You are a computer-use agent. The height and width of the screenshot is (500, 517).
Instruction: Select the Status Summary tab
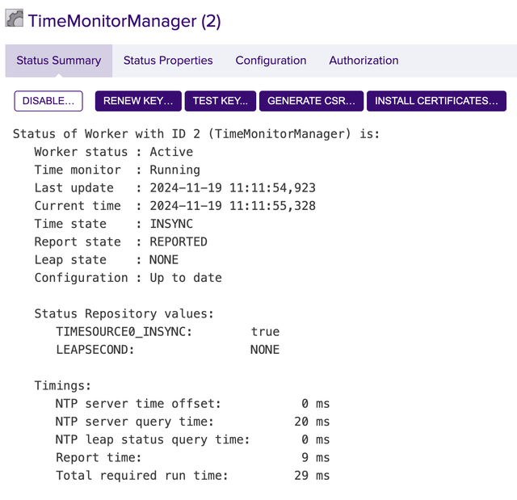[59, 61]
